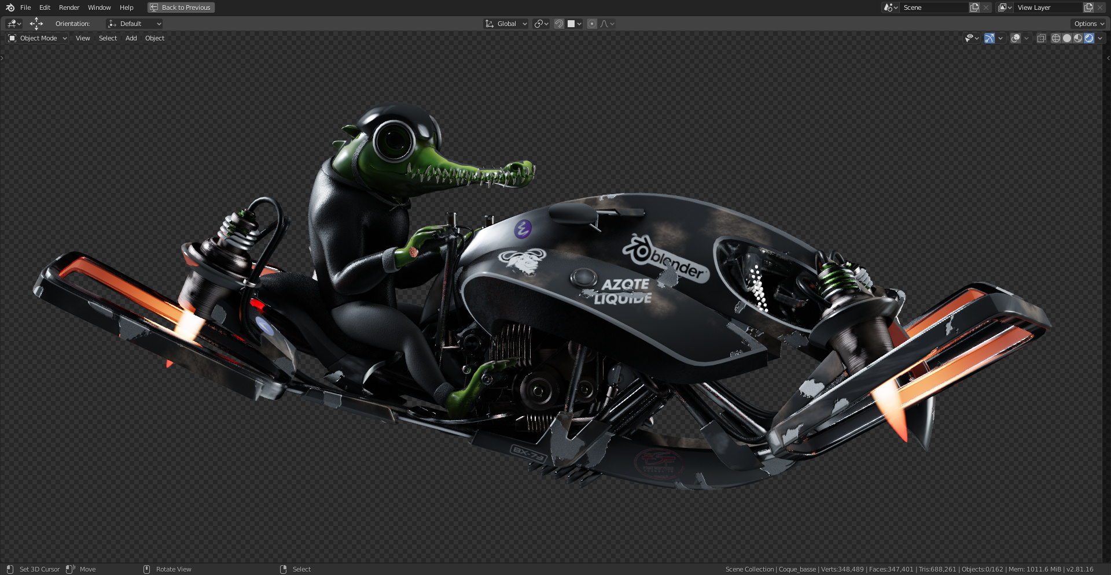Click the add View Layer copy icon
Image resolution: width=1111 pixels, height=575 pixels.
pos(1088,8)
